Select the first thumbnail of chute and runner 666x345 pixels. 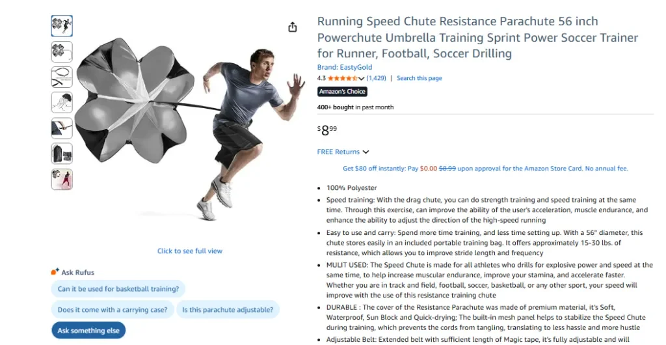(62, 26)
